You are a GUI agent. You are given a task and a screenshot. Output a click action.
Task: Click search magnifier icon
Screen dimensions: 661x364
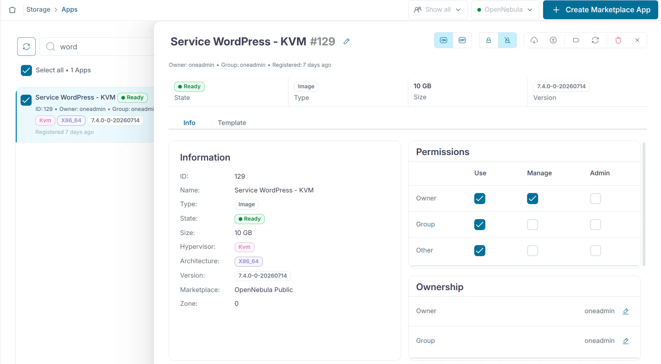[x=50, y=47]
